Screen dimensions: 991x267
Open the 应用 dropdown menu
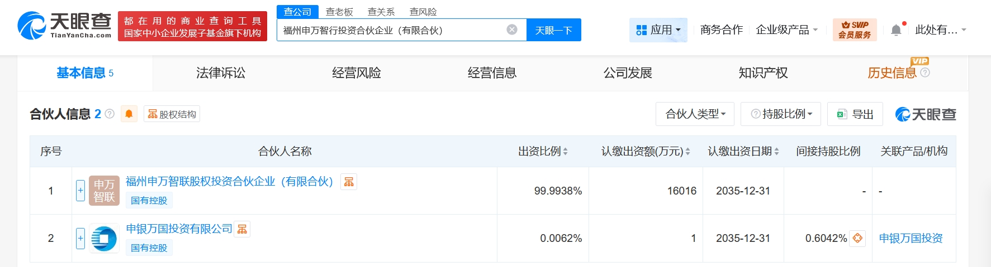[x=658, y=30]
